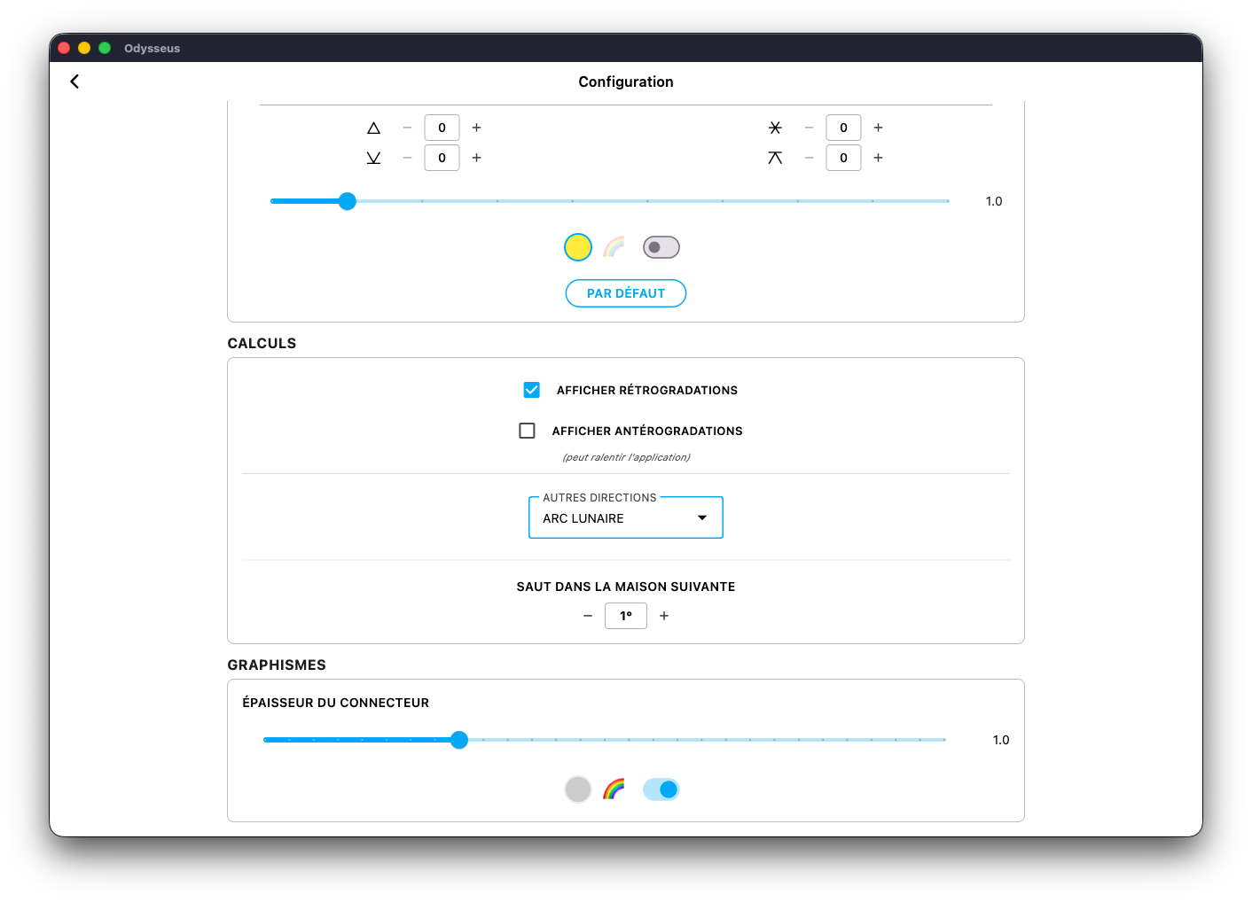The image size is (1252, 902).
Task: Select the faded rainbow icon beside yellow swatch
Action: tap(614, 247)
